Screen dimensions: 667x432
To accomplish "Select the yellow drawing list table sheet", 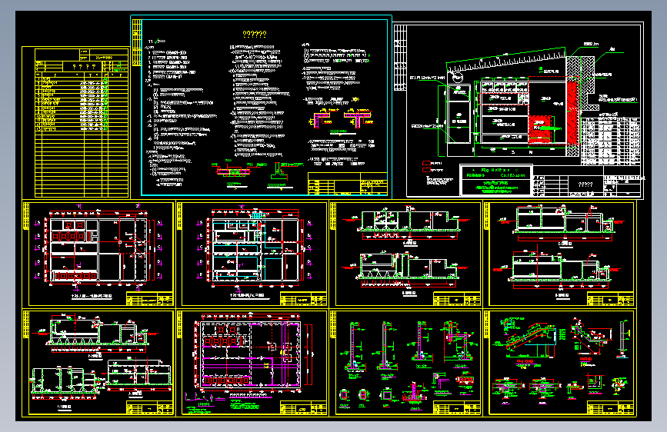I will tap(75, 122).
